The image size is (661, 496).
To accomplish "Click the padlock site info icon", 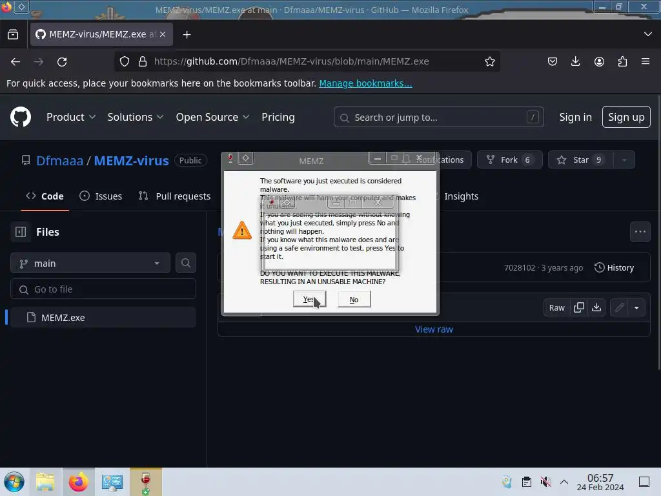I will pyautogui.click(x=143, y=61).
